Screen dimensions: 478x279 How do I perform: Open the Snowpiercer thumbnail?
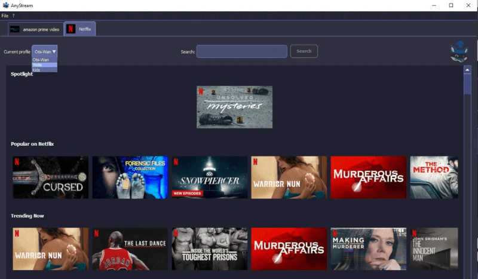point(210,177)
